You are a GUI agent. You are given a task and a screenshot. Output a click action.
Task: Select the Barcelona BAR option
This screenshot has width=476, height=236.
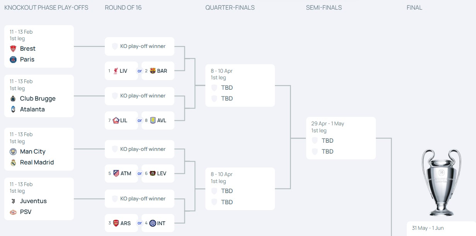(x=158, y=71)
